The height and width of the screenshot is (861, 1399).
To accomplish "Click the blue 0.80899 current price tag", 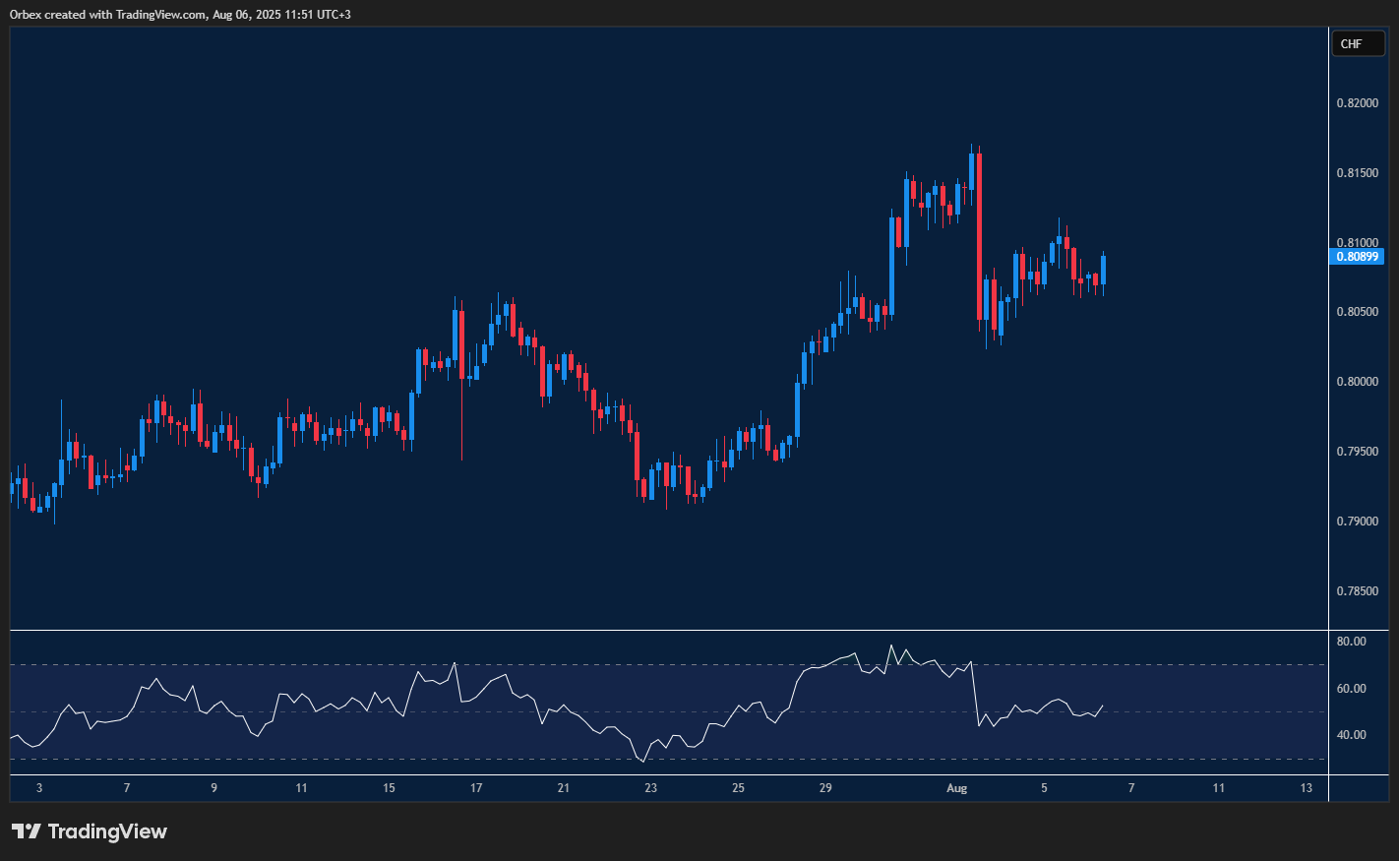I will (1358, 256).
